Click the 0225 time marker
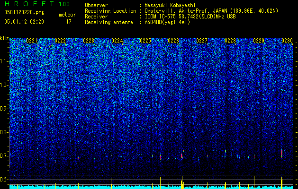 [145, 41]
